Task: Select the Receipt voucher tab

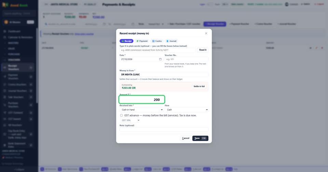Action: [x=126, y=41]
